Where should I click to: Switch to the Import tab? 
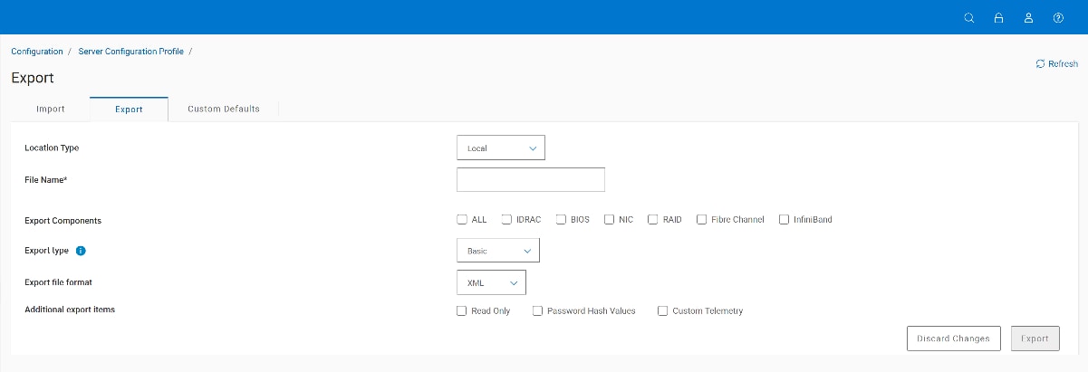tap(51, 109)
